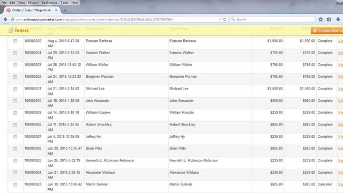Click Complete status for order 100000031

[325, 88]
